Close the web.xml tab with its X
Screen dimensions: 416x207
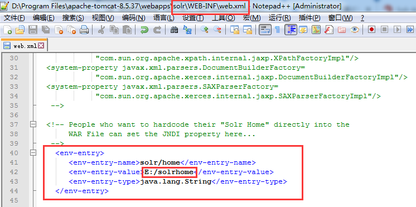pos(41,46)
